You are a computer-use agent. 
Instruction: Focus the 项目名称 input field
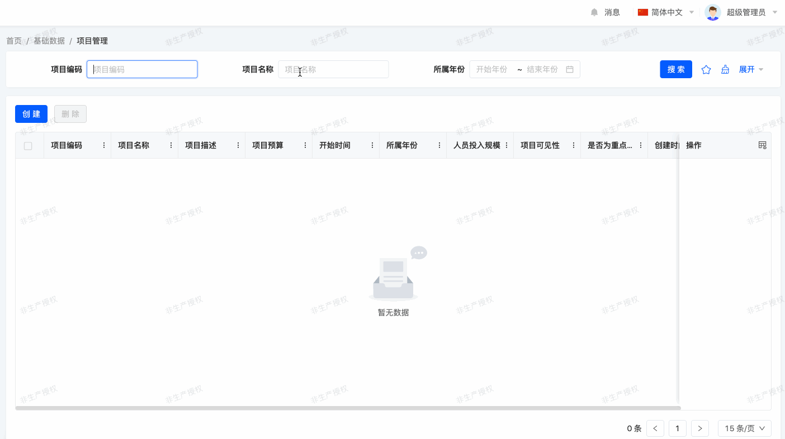pyautogui.click(x=333, y=69)
